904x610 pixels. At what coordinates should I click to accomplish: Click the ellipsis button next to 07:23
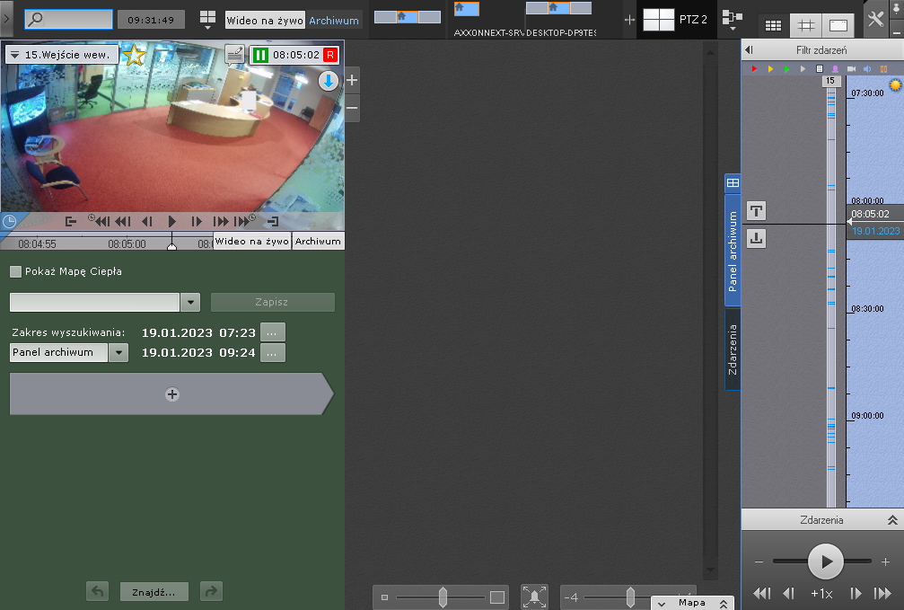272,332
